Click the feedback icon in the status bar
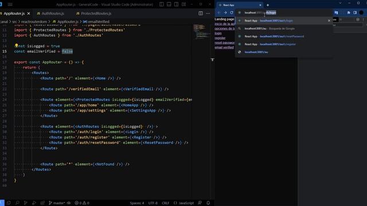Screen dimensions: 367x206 200,203
